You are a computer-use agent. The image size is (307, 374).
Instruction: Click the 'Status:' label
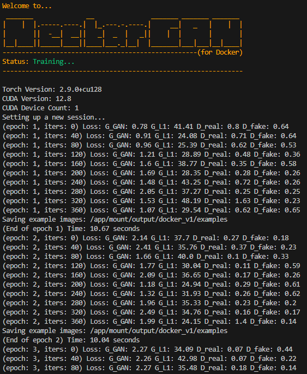15,62
